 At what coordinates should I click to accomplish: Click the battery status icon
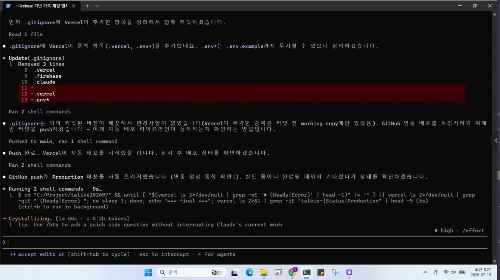click(x=462, y=272)
